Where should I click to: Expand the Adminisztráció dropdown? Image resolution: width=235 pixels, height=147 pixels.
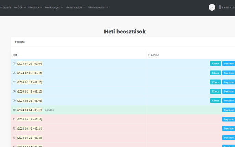98,7
